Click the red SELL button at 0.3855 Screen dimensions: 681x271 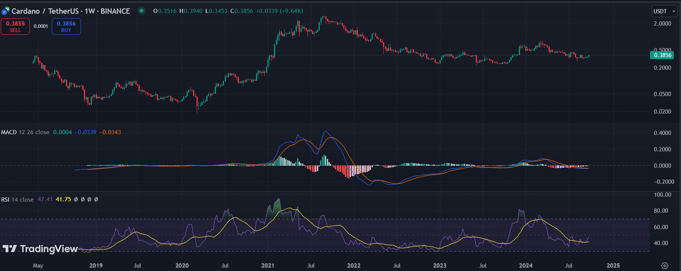15,27
